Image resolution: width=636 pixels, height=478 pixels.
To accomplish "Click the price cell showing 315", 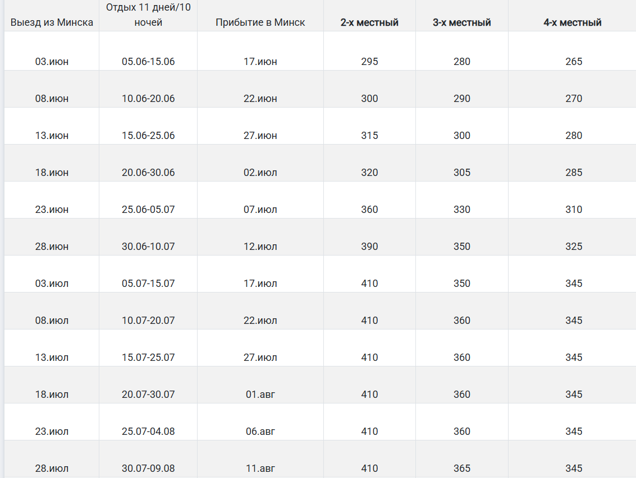I will 369,136.
